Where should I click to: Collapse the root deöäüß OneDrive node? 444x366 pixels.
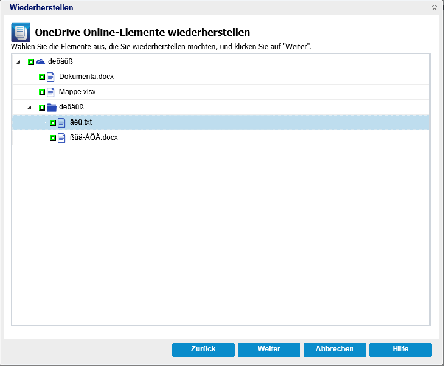click(x=18, y=62)
